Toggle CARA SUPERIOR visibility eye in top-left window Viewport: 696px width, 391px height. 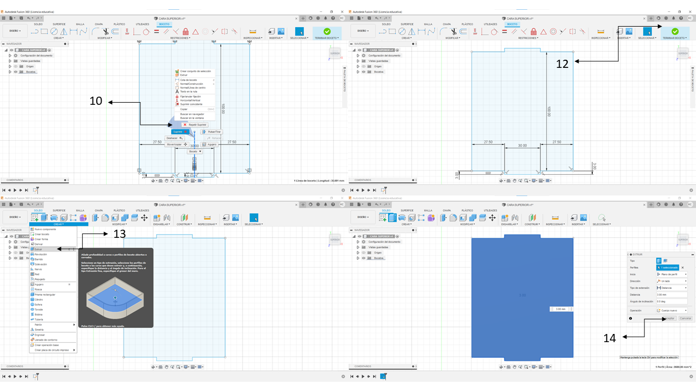pos(11,50)
